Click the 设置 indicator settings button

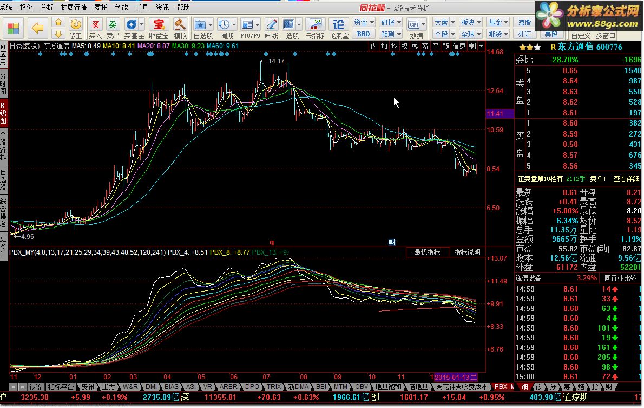[x=36, y=387]
